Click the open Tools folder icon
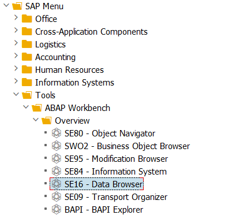236x215 pixels. [27, 95]
